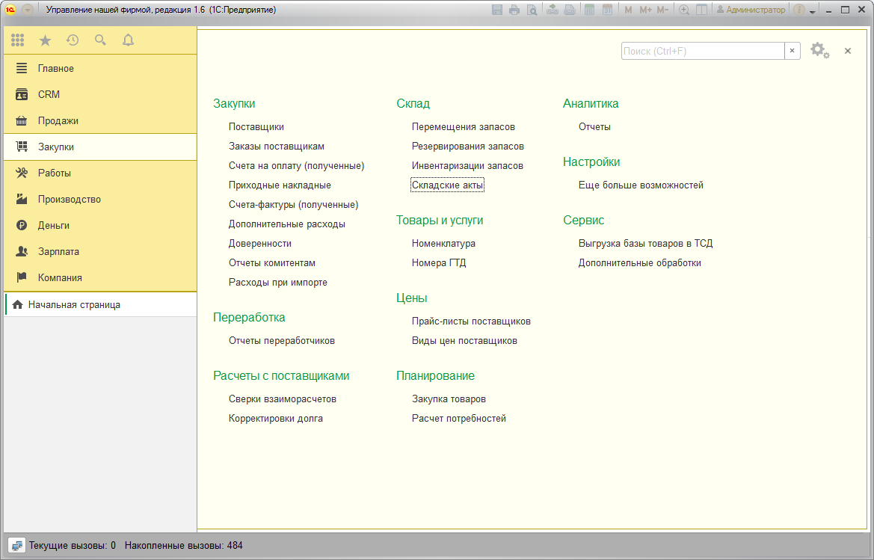Focus the Поиск (Ctrl+F) search field
This screenshot has height=560, width=874.
pos(702,51)
